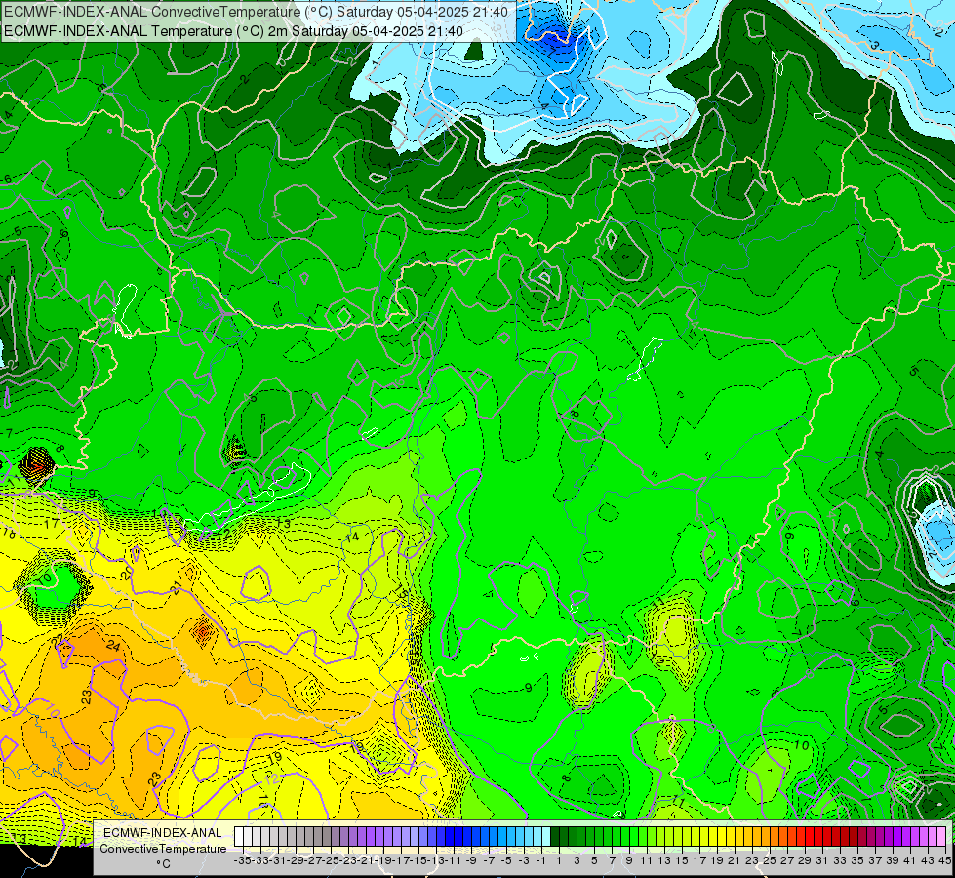Image resolution: width=955 pixels, height=878 pixels.
Task: Click the contour label 10 in lower right
Action: point(802,745)
